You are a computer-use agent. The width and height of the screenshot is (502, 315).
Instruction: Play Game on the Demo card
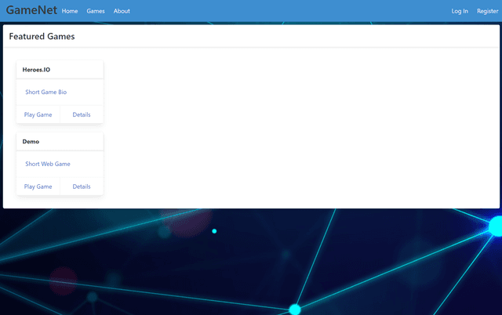pyautogui.click(x=38, y=186)
